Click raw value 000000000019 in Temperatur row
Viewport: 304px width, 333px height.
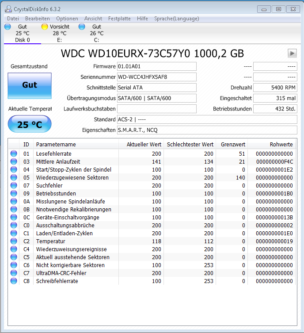point(274,241)
